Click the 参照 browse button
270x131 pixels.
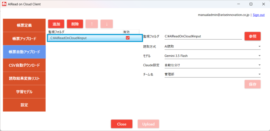[253, 36]
